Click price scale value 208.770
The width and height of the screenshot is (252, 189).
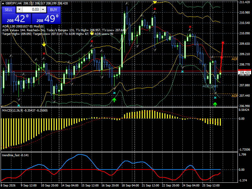[x=244, y=65]
